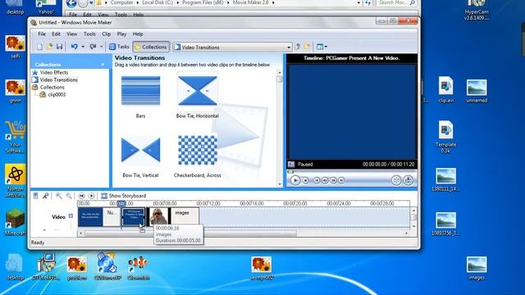Viewport: 525px width, 295px height.
Task: Open the Help menu
Action: pos(138,34)
